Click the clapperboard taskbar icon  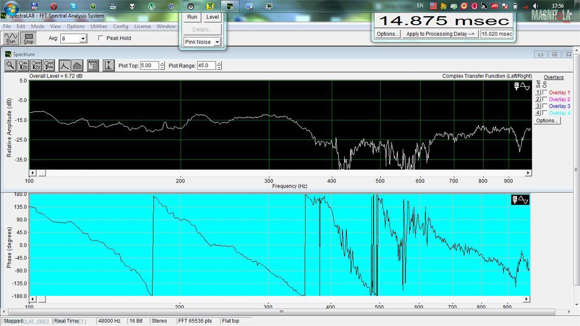click(113, 6)
